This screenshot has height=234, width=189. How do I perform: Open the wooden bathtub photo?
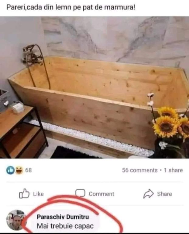click(x=94, y=87)
